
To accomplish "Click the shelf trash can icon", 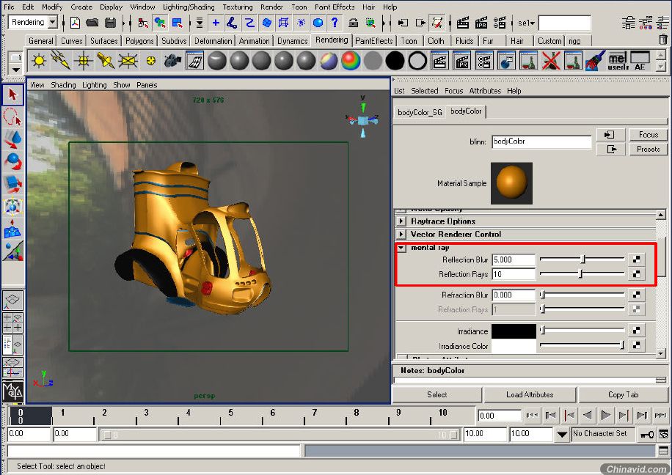I will (663, 40).
